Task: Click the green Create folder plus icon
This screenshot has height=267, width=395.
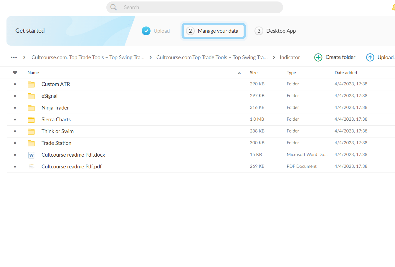Action: (x=318, y=57)
